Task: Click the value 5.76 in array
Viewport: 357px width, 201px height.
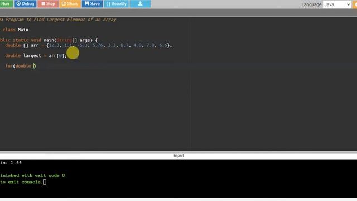Action: click(x=98, y=45)
